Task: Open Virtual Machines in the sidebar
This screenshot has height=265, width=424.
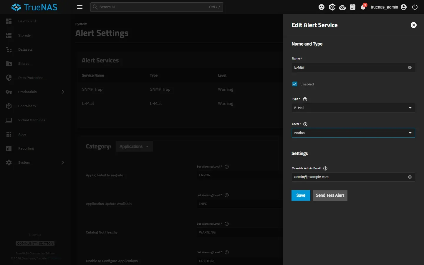Action: point(35,120)
